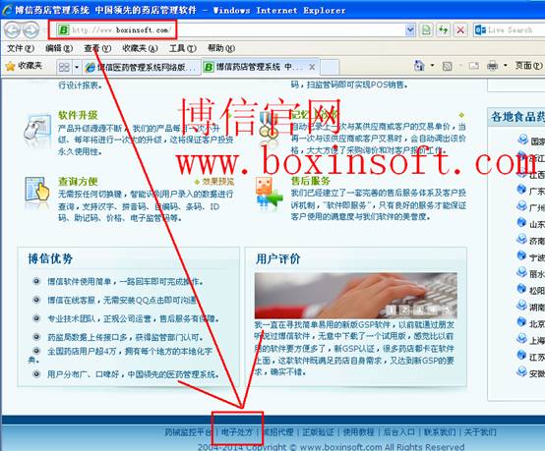The width and height of the screenshot is (545, 451).
Task: Click the Refresh page icon
Action: coord(443,30)
